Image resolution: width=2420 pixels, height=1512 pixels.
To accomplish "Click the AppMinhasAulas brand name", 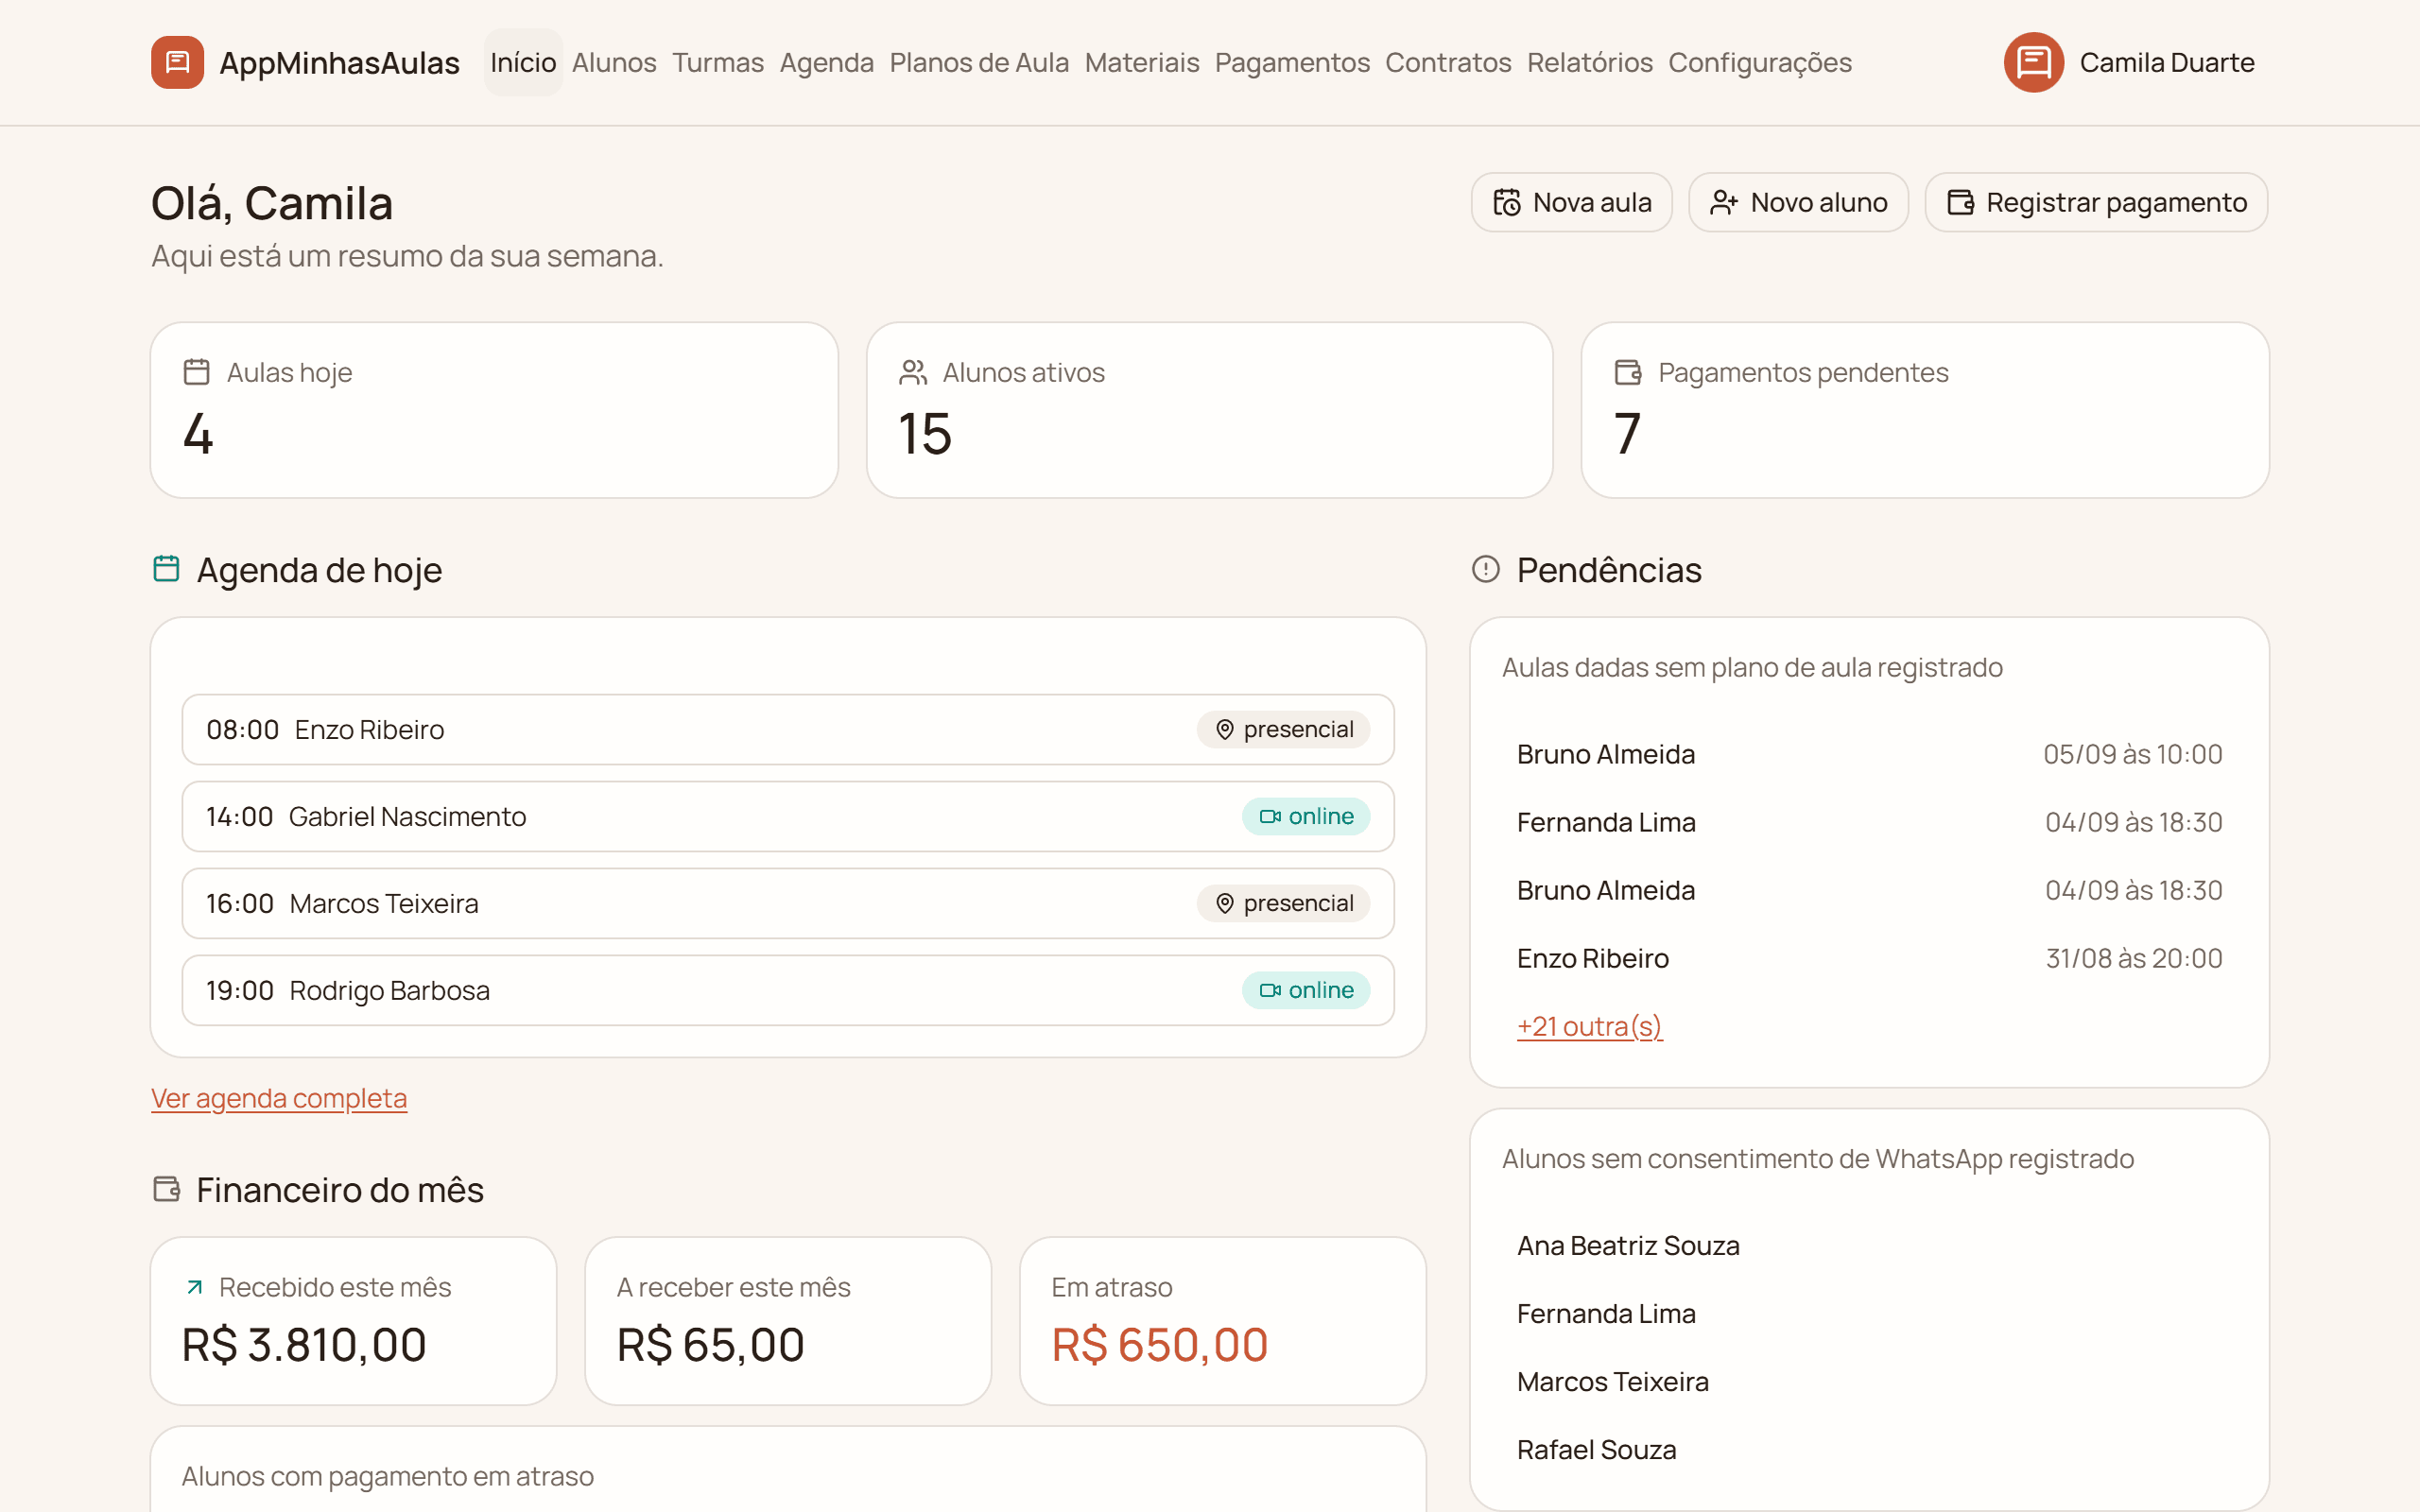I will (339, 63).
